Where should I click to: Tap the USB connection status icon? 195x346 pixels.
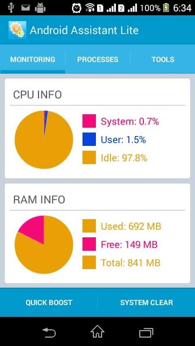(10, 8)
